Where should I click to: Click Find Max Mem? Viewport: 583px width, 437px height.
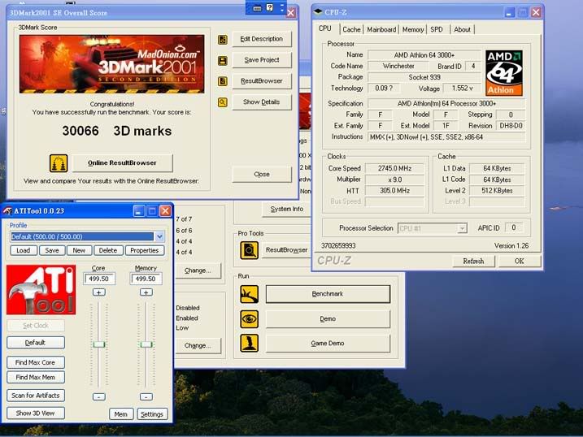(36, 377)
